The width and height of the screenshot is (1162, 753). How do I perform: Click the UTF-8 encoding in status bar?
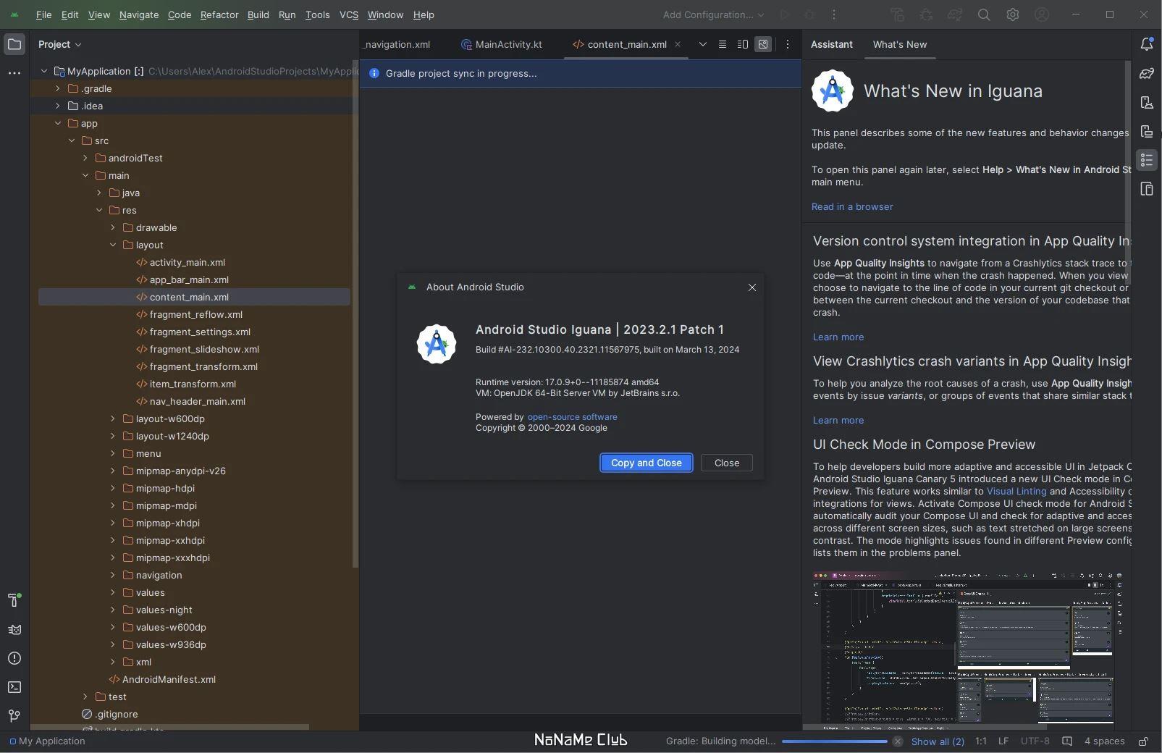(1035, 741)
